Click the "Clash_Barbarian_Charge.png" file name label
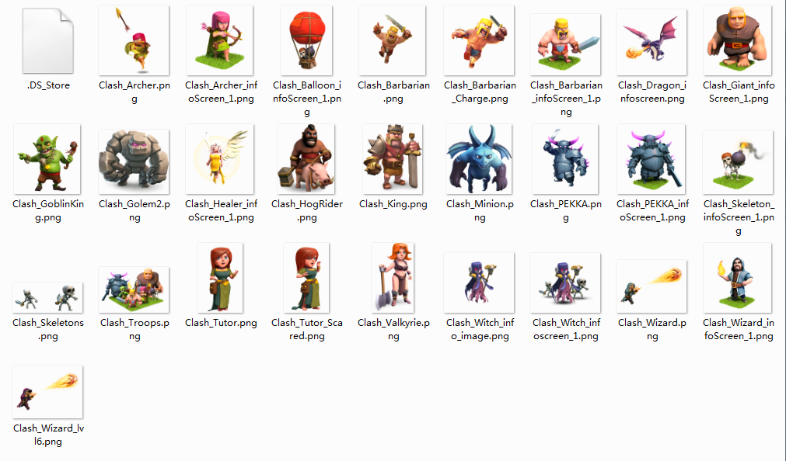This screenshot has width=786, height=461. coord(480,92)
